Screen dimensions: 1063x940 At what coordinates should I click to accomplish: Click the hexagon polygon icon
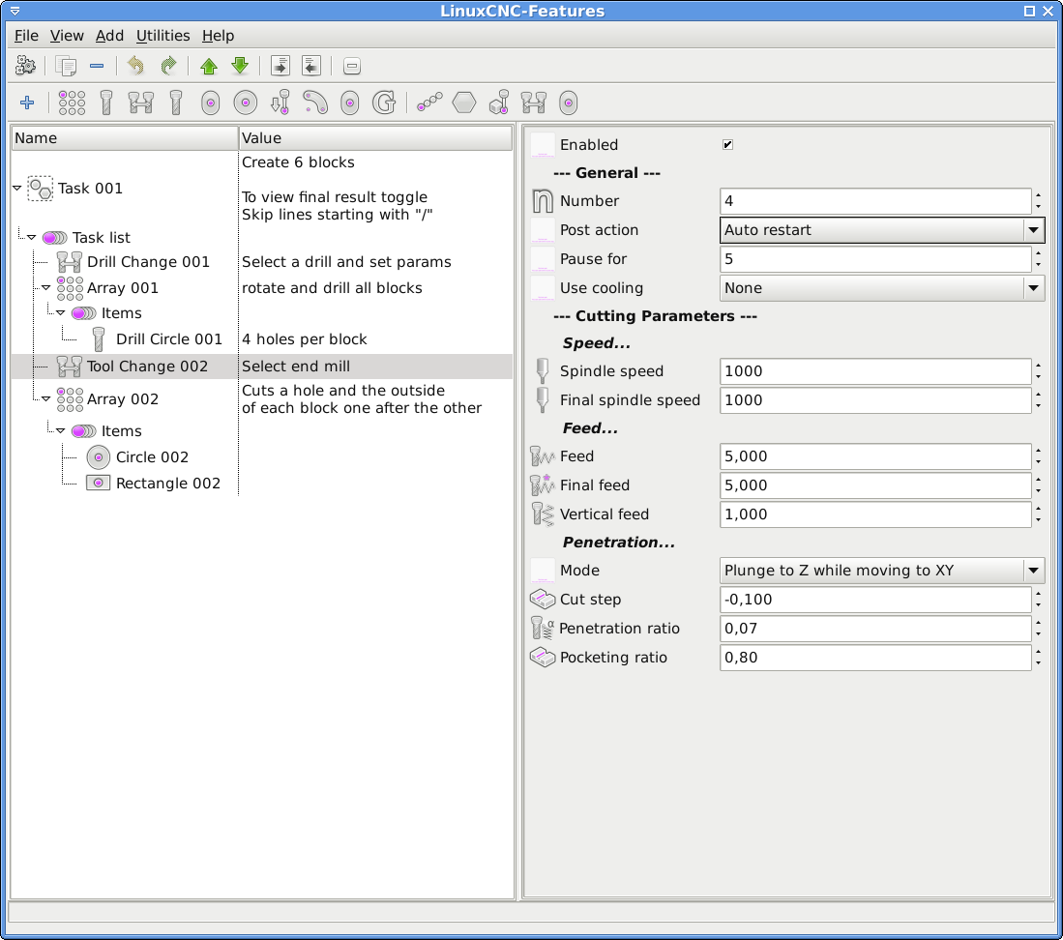[464, 103]
